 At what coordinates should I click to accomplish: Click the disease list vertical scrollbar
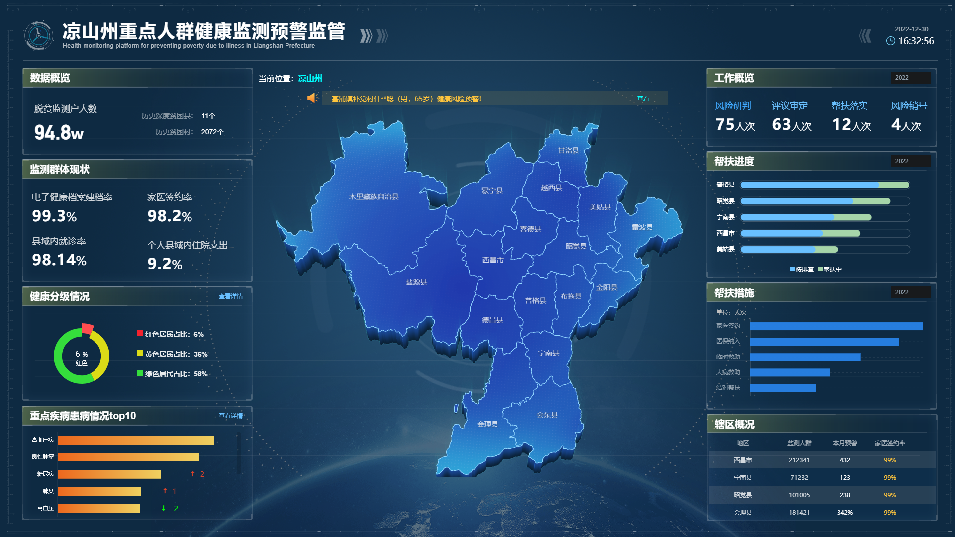click(x=239, y=452)
